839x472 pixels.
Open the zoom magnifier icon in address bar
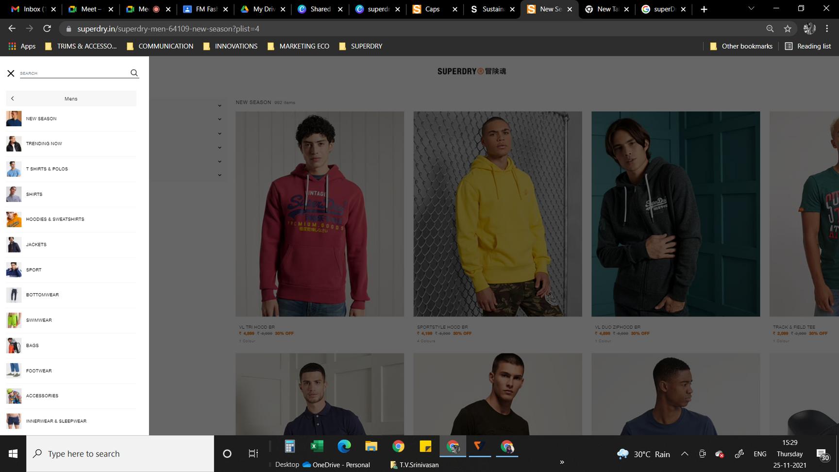coord(770,29)
